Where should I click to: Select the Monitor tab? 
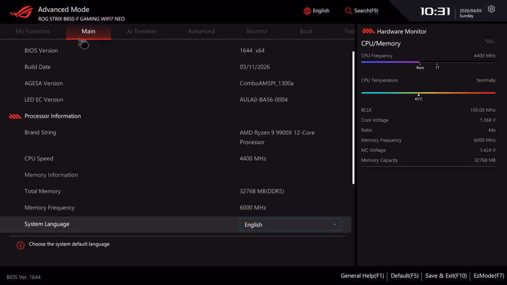[x=257, y=31]
